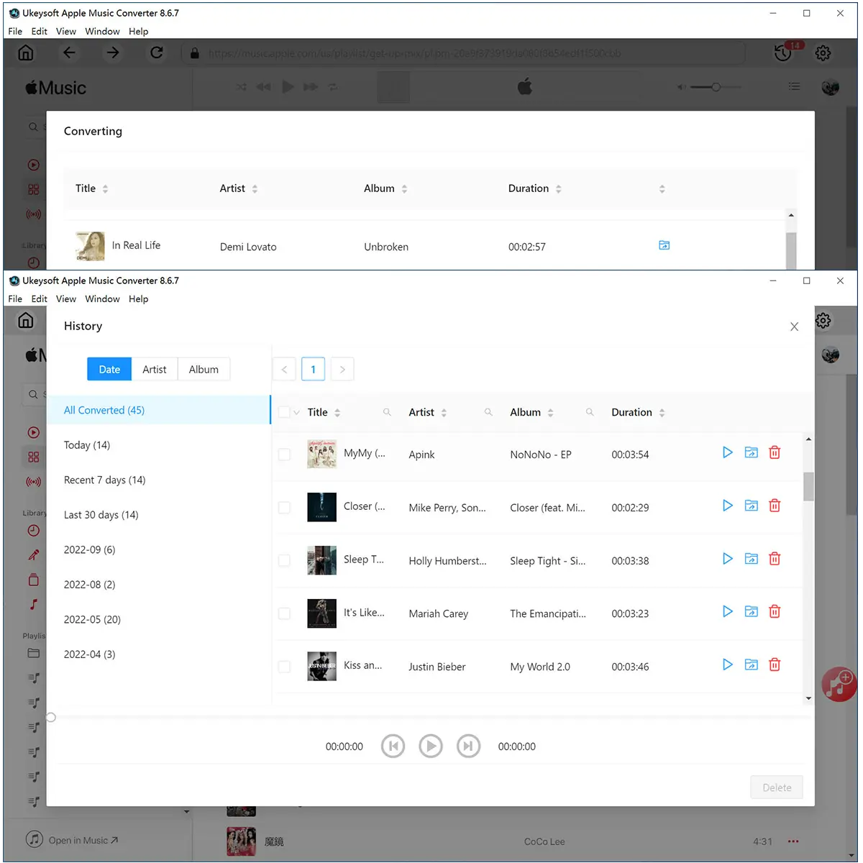Play the Closer track by Mike Perry
863x863 pixels.
coord(728,506)
